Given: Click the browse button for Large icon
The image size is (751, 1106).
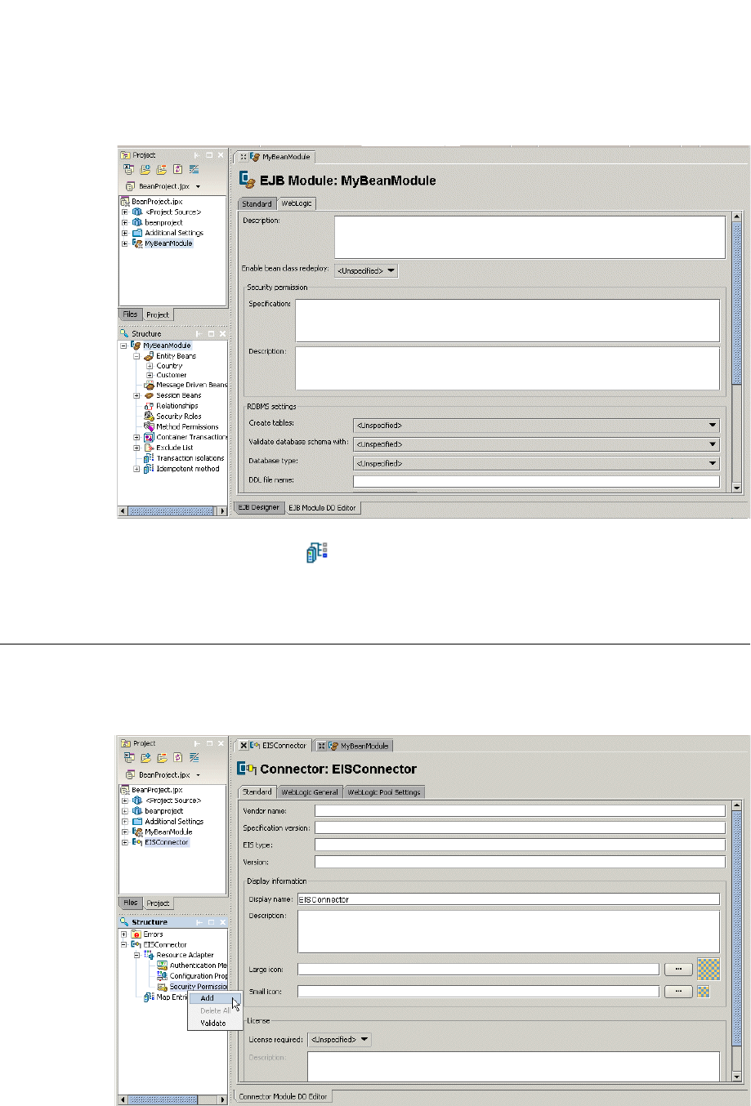Looking at the screenshot, I should click(x=678, y=970).
